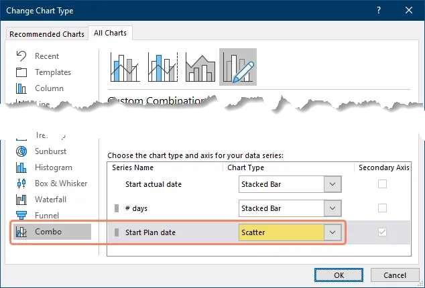425x288 pixels.
Task: Toggle Secondary Axis for Start actual date
Action: point(382,184)
